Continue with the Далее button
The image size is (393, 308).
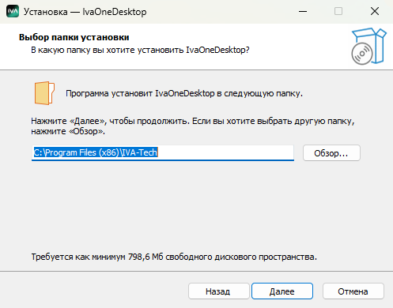coord(282,291)
